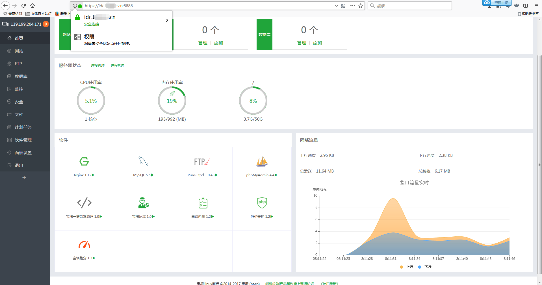Open the phpMyAdmin sailboat icon
This screenshot has height=285, width=542.
click(262, 161)
